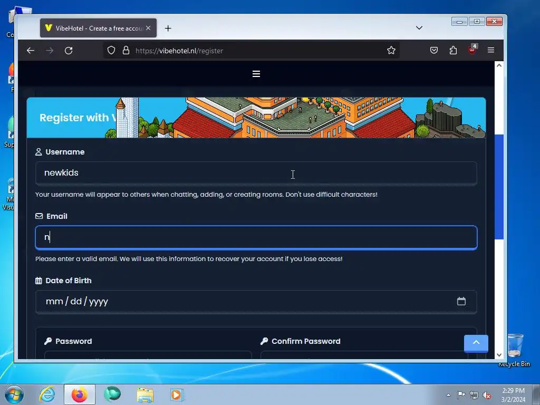Show hidden system tray icons
540x405 pixels.
(448, 395)
